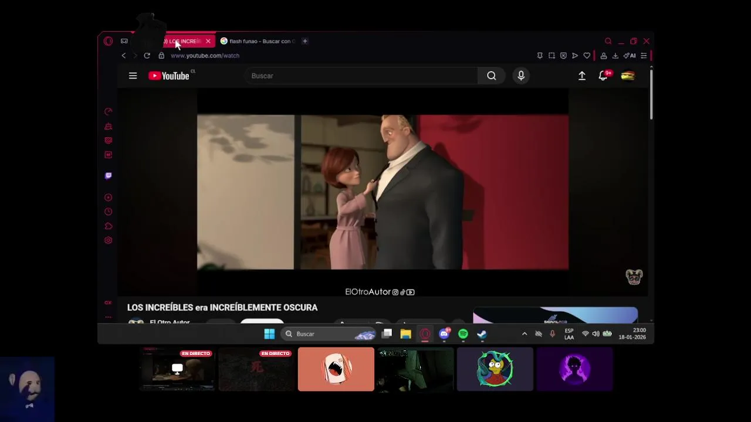This screenshot has width=751, height=422.
Task: Click the video player to pause
Action: [x=383, y=192]
